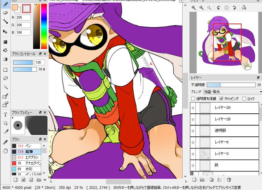Close the ブラシコントロール panel
Screen dimensions: 262x190
(x=45, y=54)
